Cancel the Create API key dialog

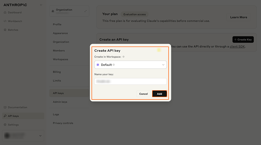[x=144, y=94]
